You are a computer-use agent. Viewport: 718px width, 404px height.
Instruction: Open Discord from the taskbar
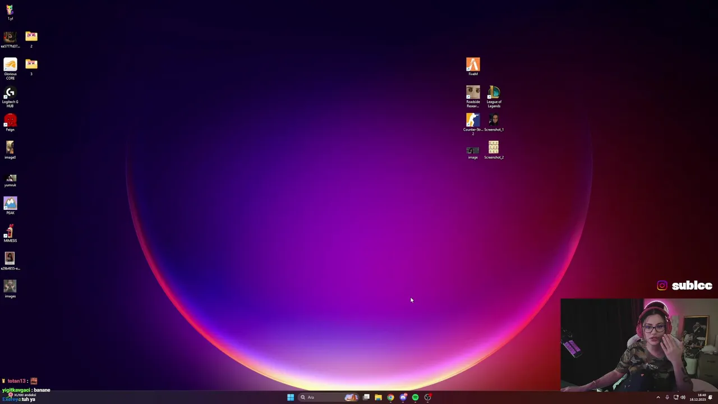coord(403,397)
